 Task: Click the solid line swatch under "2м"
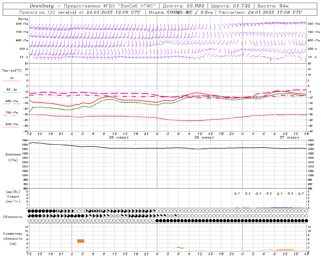[x=12, y=81]
